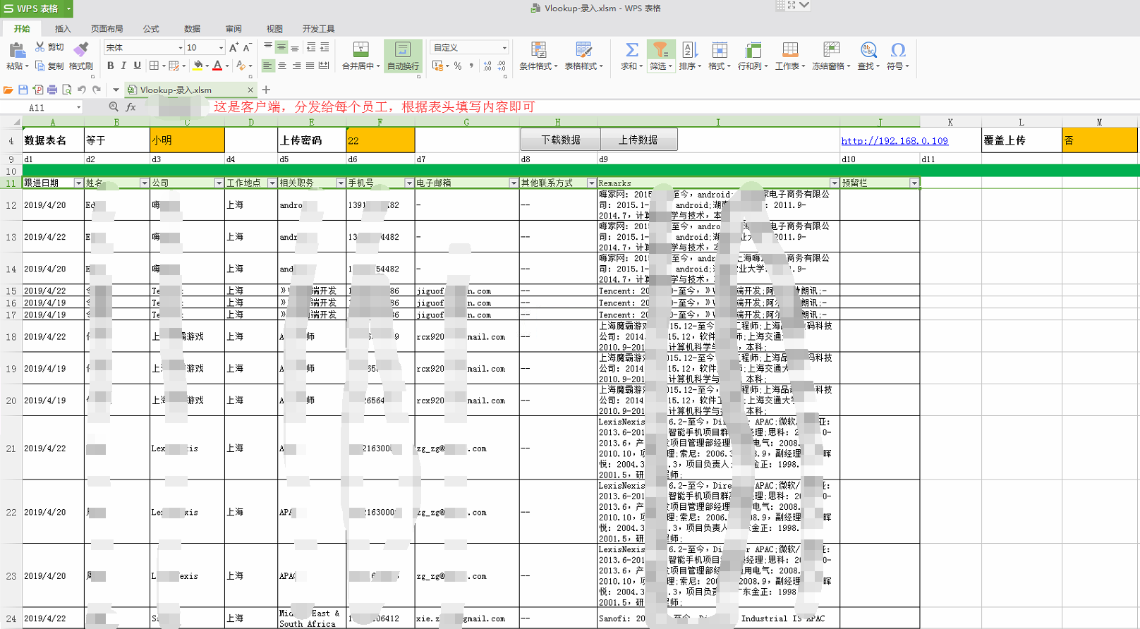Image resolution: width=1140 pixels, height=629 pixels.
Task: Click the Print icon in quick toolbar
Action: coord(52,90)
